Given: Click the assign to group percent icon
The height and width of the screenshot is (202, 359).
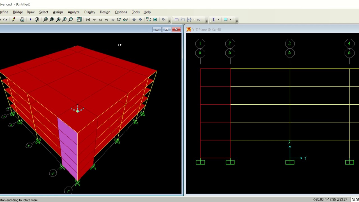Looking at the screenshot, I should pos(164,19).
